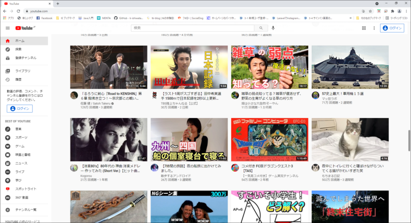
Task: Click the sidebar ログイン button
Action: coord(20,108)
